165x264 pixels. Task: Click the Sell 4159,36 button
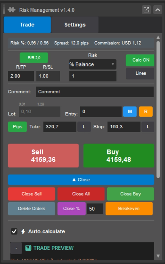pos(43,156)
